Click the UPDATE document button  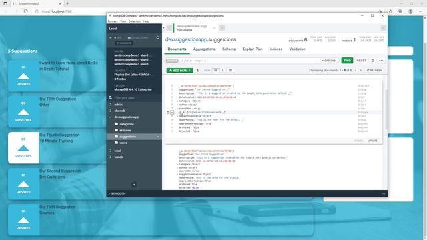point(372,141)
